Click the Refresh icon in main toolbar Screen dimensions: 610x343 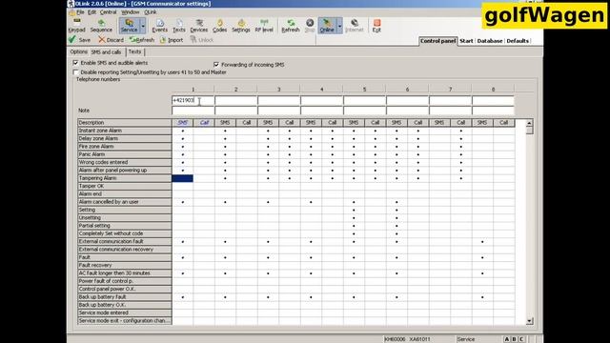(290, 26)
